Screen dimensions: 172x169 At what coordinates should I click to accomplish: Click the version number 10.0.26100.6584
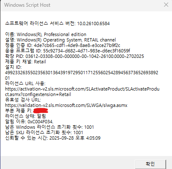click(x=93, y=23)
